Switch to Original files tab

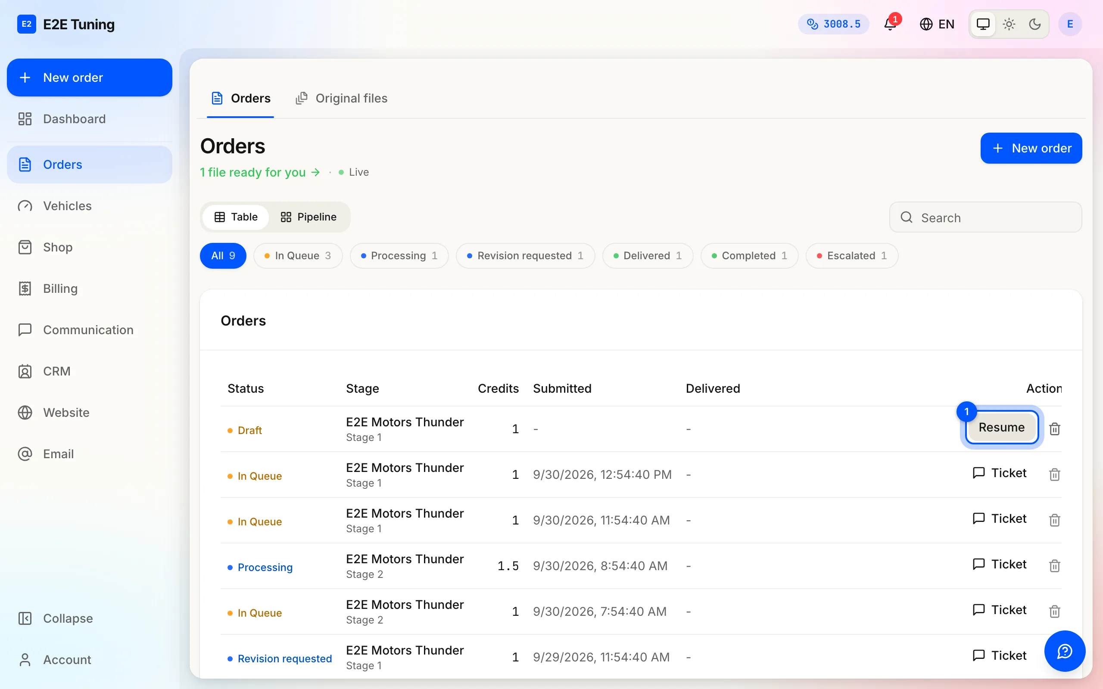point(341,99)
